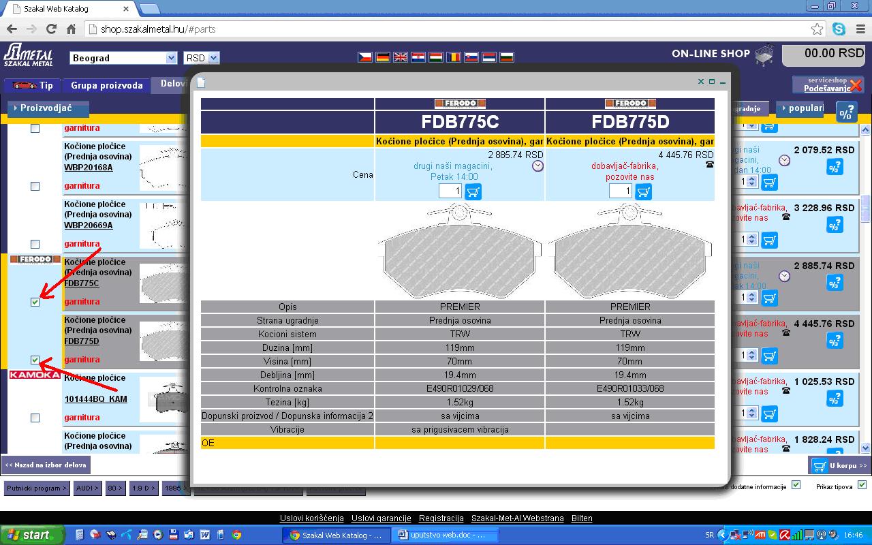Open the 'Uslovi korišćenja' link

pos(312,518)
